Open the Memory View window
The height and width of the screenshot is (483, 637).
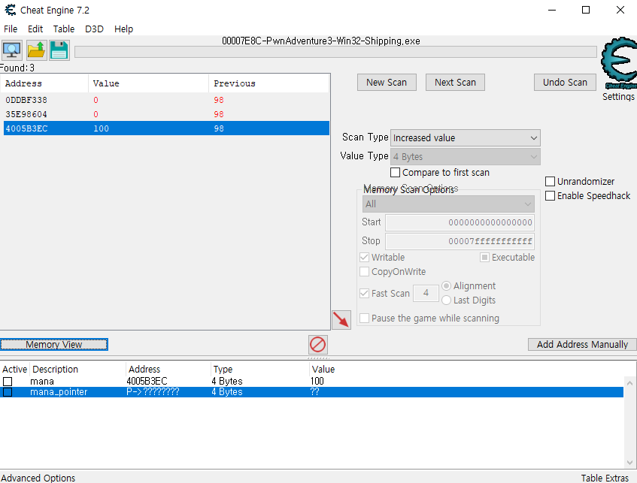[54, 345]
